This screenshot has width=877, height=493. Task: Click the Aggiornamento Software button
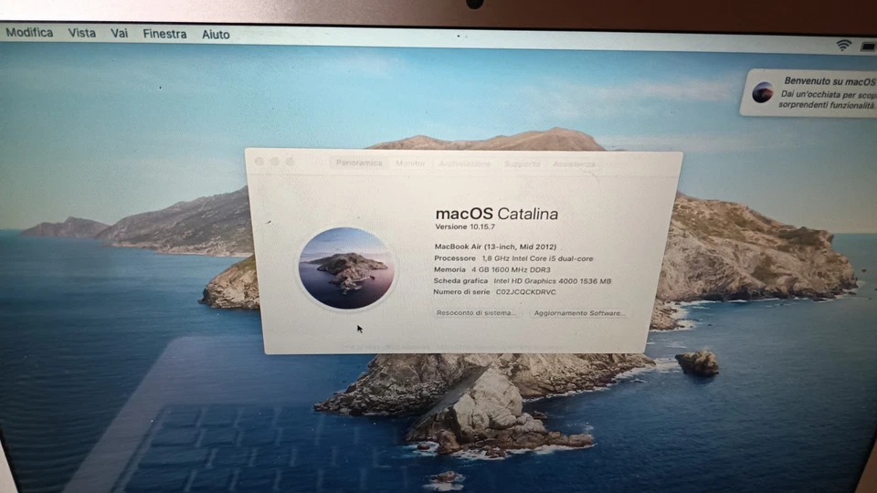pos(579,313)
